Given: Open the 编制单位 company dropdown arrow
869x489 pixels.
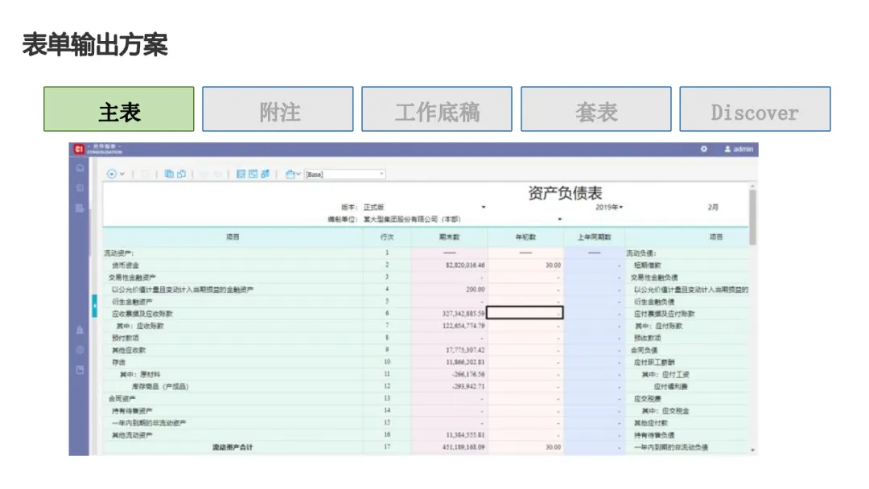Looking at the screenshot, I should coord(560,220).
